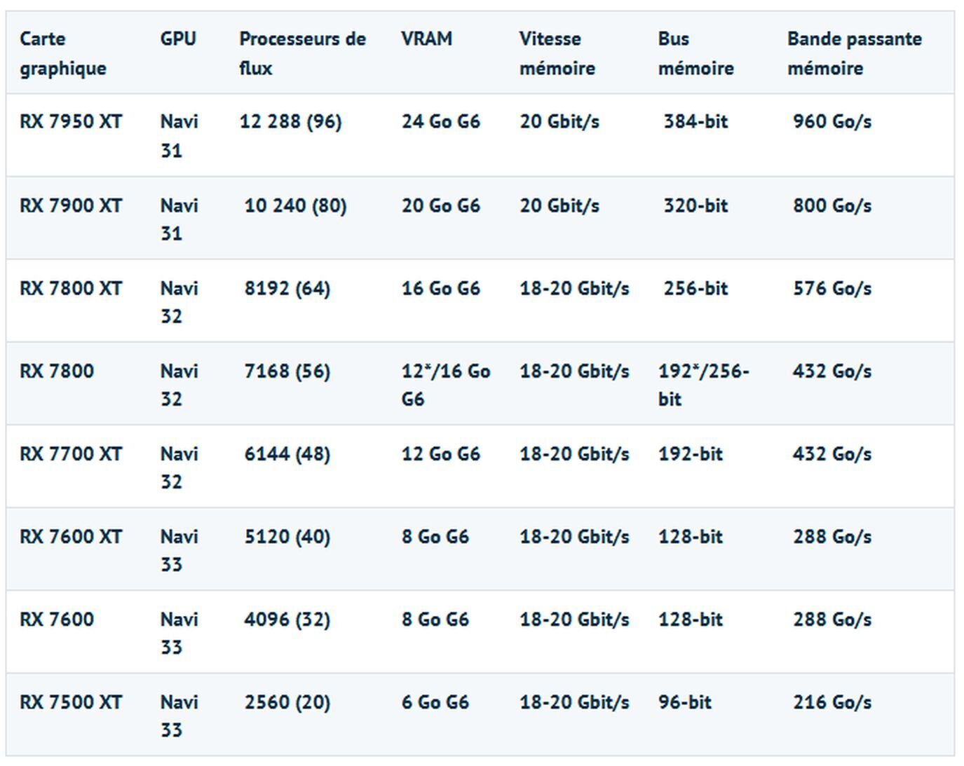Screen dimensions: 964x766
Task: Select the "VRAM" column header
Action: [426, 39]
